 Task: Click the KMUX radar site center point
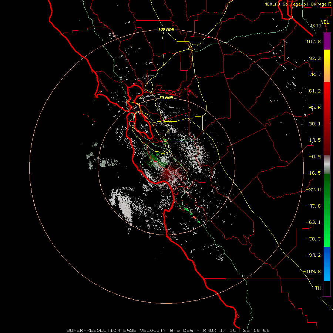click(167, 166)
